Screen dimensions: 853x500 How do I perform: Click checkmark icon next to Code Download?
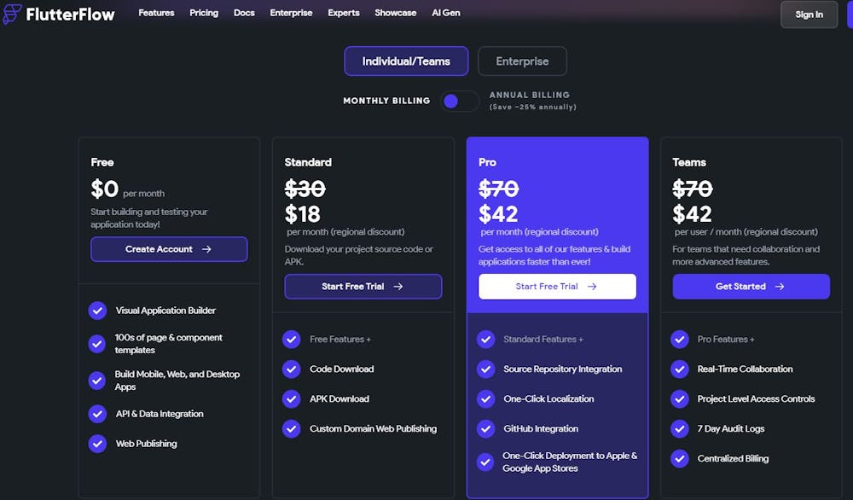[292, 369]
